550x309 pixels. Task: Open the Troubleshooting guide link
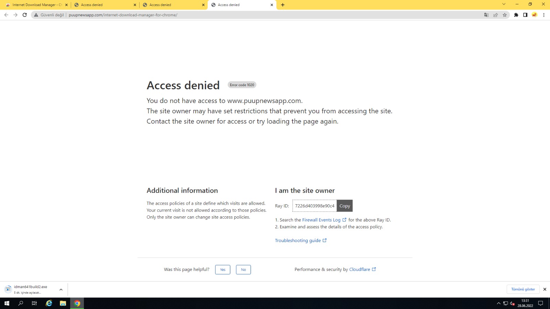click(x=300, y=240)
